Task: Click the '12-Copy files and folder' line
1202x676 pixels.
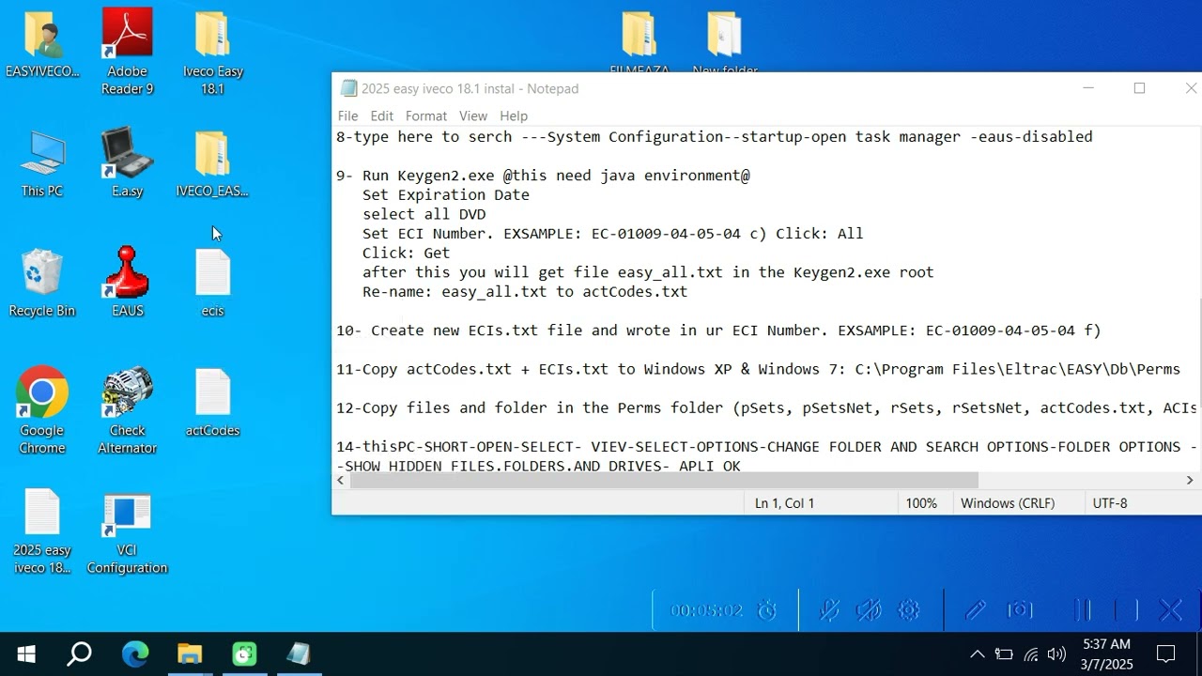Action: (766, 407)
